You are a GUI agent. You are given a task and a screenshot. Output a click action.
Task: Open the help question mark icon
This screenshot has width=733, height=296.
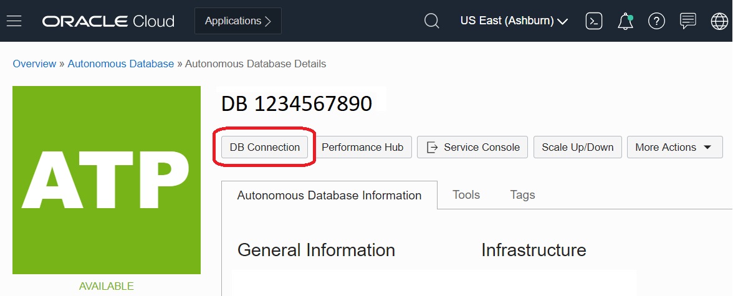coord(656,21)
